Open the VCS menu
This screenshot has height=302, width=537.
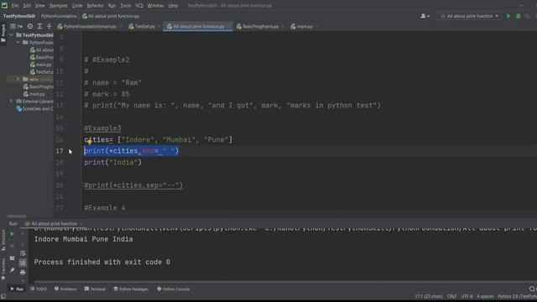pos(139,6)
